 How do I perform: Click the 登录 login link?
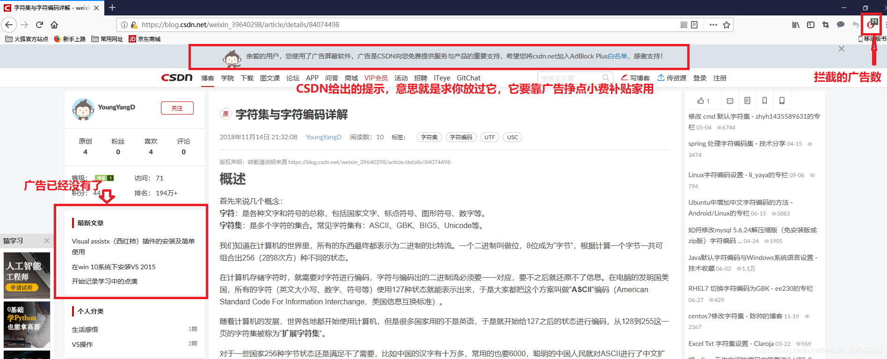point(700,78)
